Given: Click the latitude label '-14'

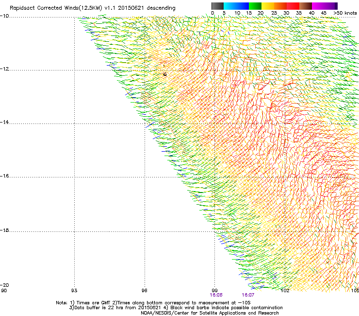Looking at the screenshot, I should (4, 122).
